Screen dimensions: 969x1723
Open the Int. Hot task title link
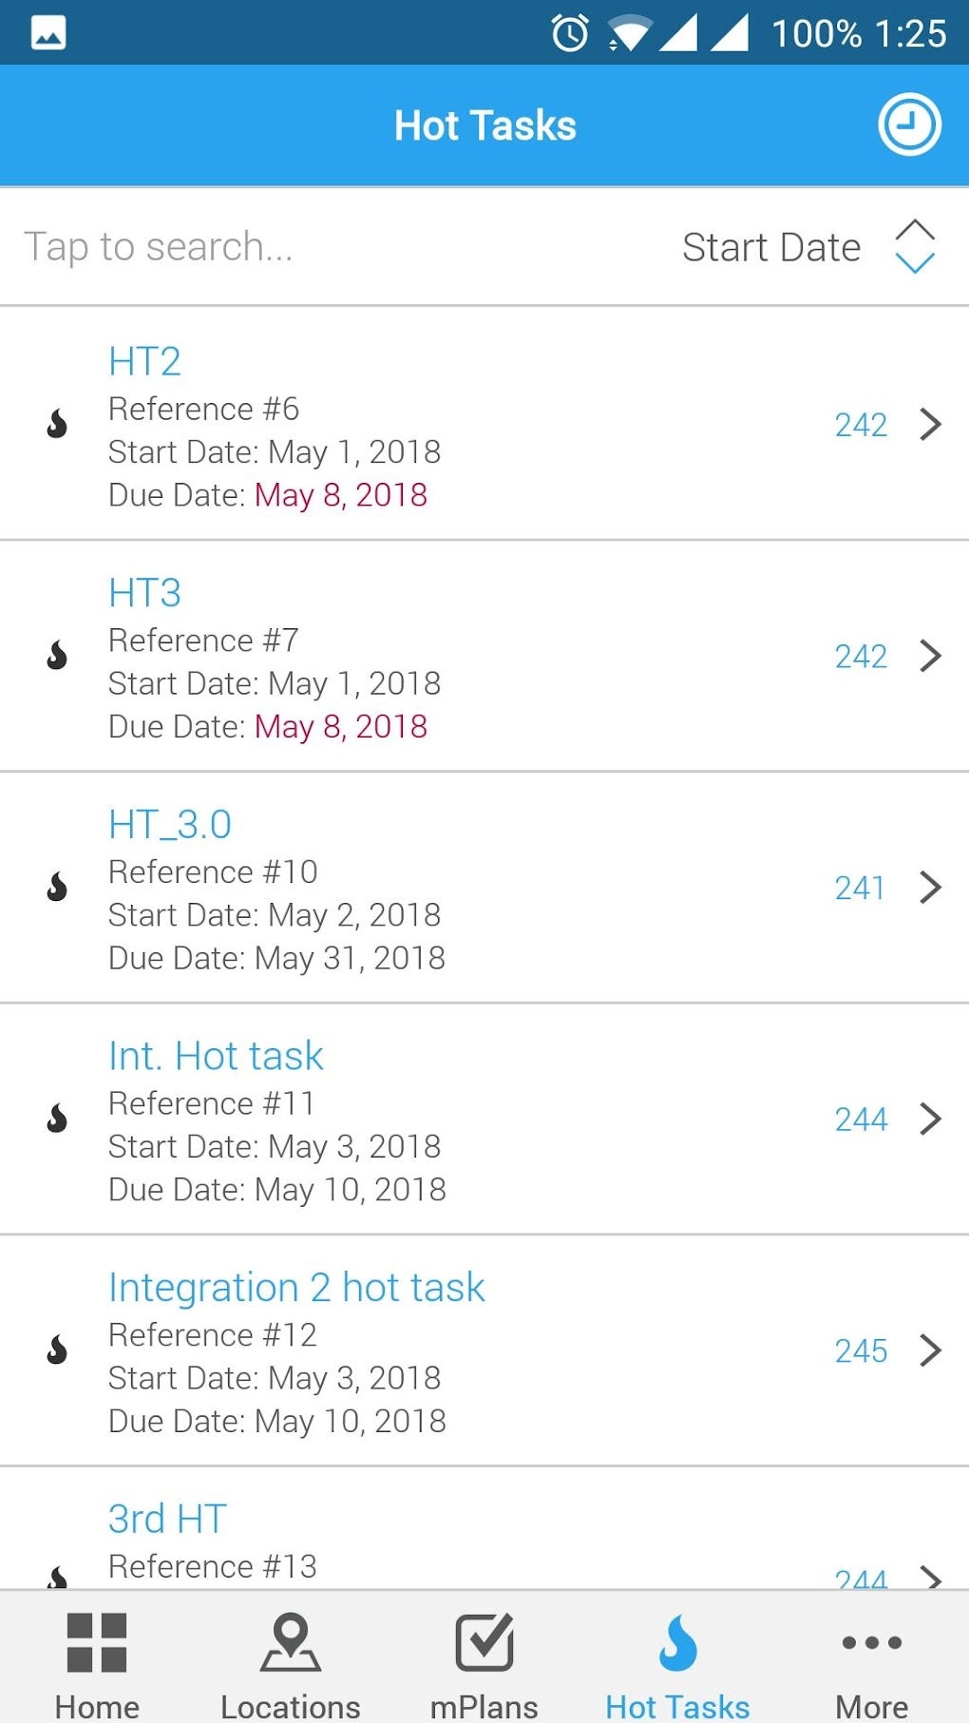click(216, 1056)
